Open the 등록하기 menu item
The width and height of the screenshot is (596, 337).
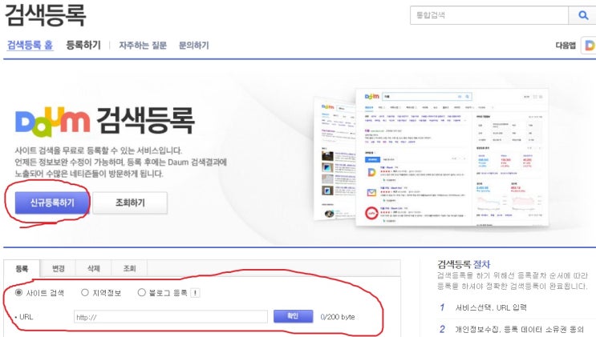pyautogui.click(x=83, y=45)
